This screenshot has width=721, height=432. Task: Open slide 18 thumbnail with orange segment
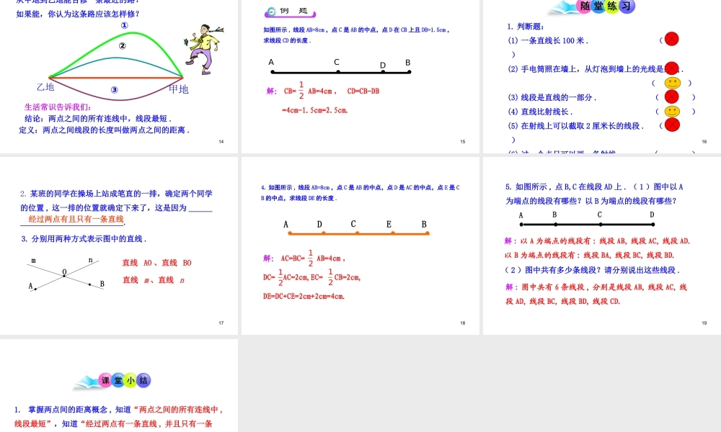[x=360, y=246]
